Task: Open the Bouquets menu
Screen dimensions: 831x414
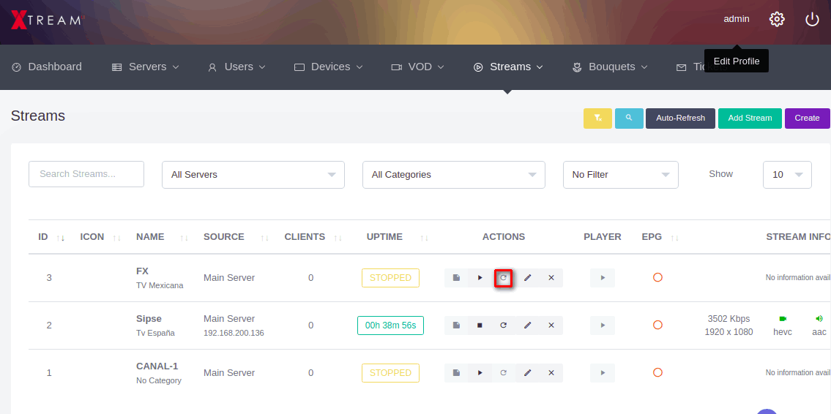Action: click(x=611, y=67)
